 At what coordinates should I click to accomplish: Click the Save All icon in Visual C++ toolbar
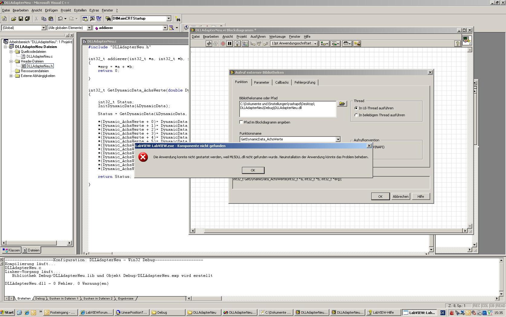[27, 19]
